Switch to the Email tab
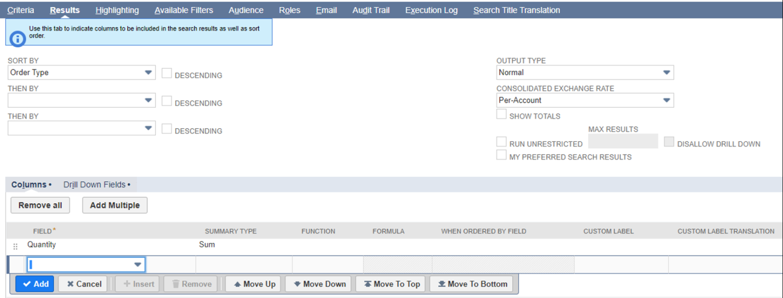The width and height of the screenshot is (783, 298). 326,10
